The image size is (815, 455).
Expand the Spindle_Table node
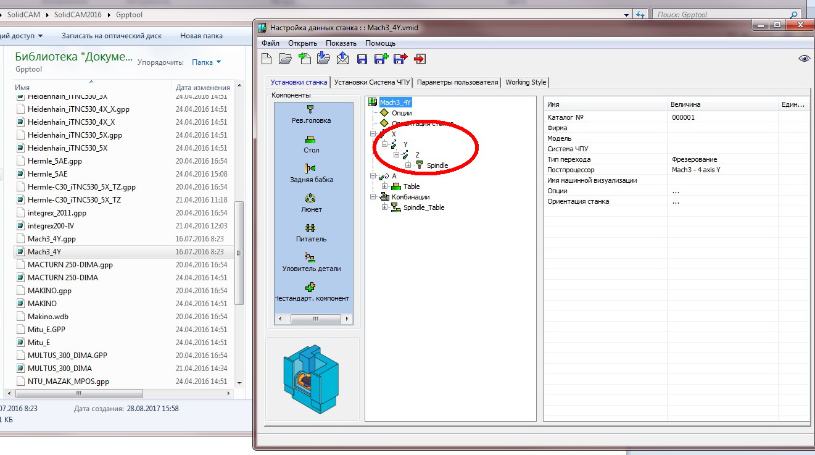coord(384,207)
